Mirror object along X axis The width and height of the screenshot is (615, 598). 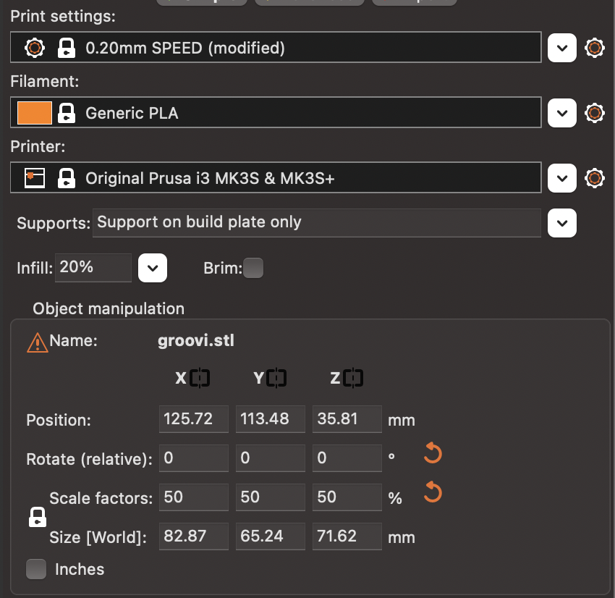click(x=200, y=378)
